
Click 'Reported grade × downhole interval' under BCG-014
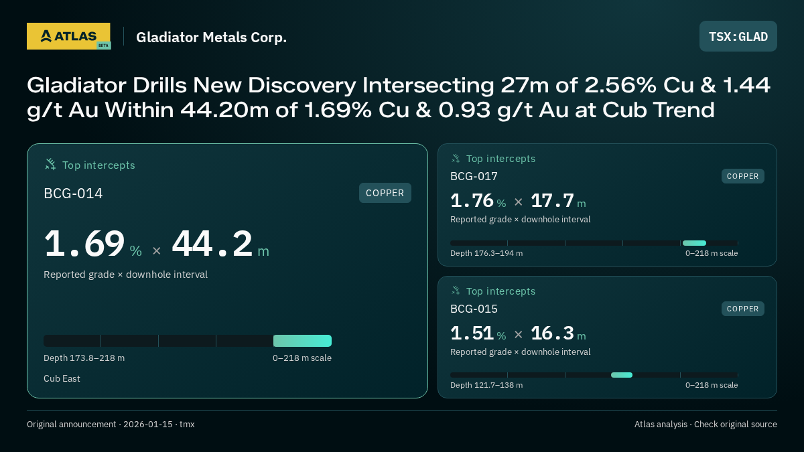click(x=125, y=275)
